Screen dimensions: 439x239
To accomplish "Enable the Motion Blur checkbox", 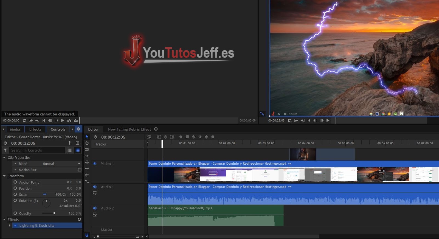I will [80, 170].
